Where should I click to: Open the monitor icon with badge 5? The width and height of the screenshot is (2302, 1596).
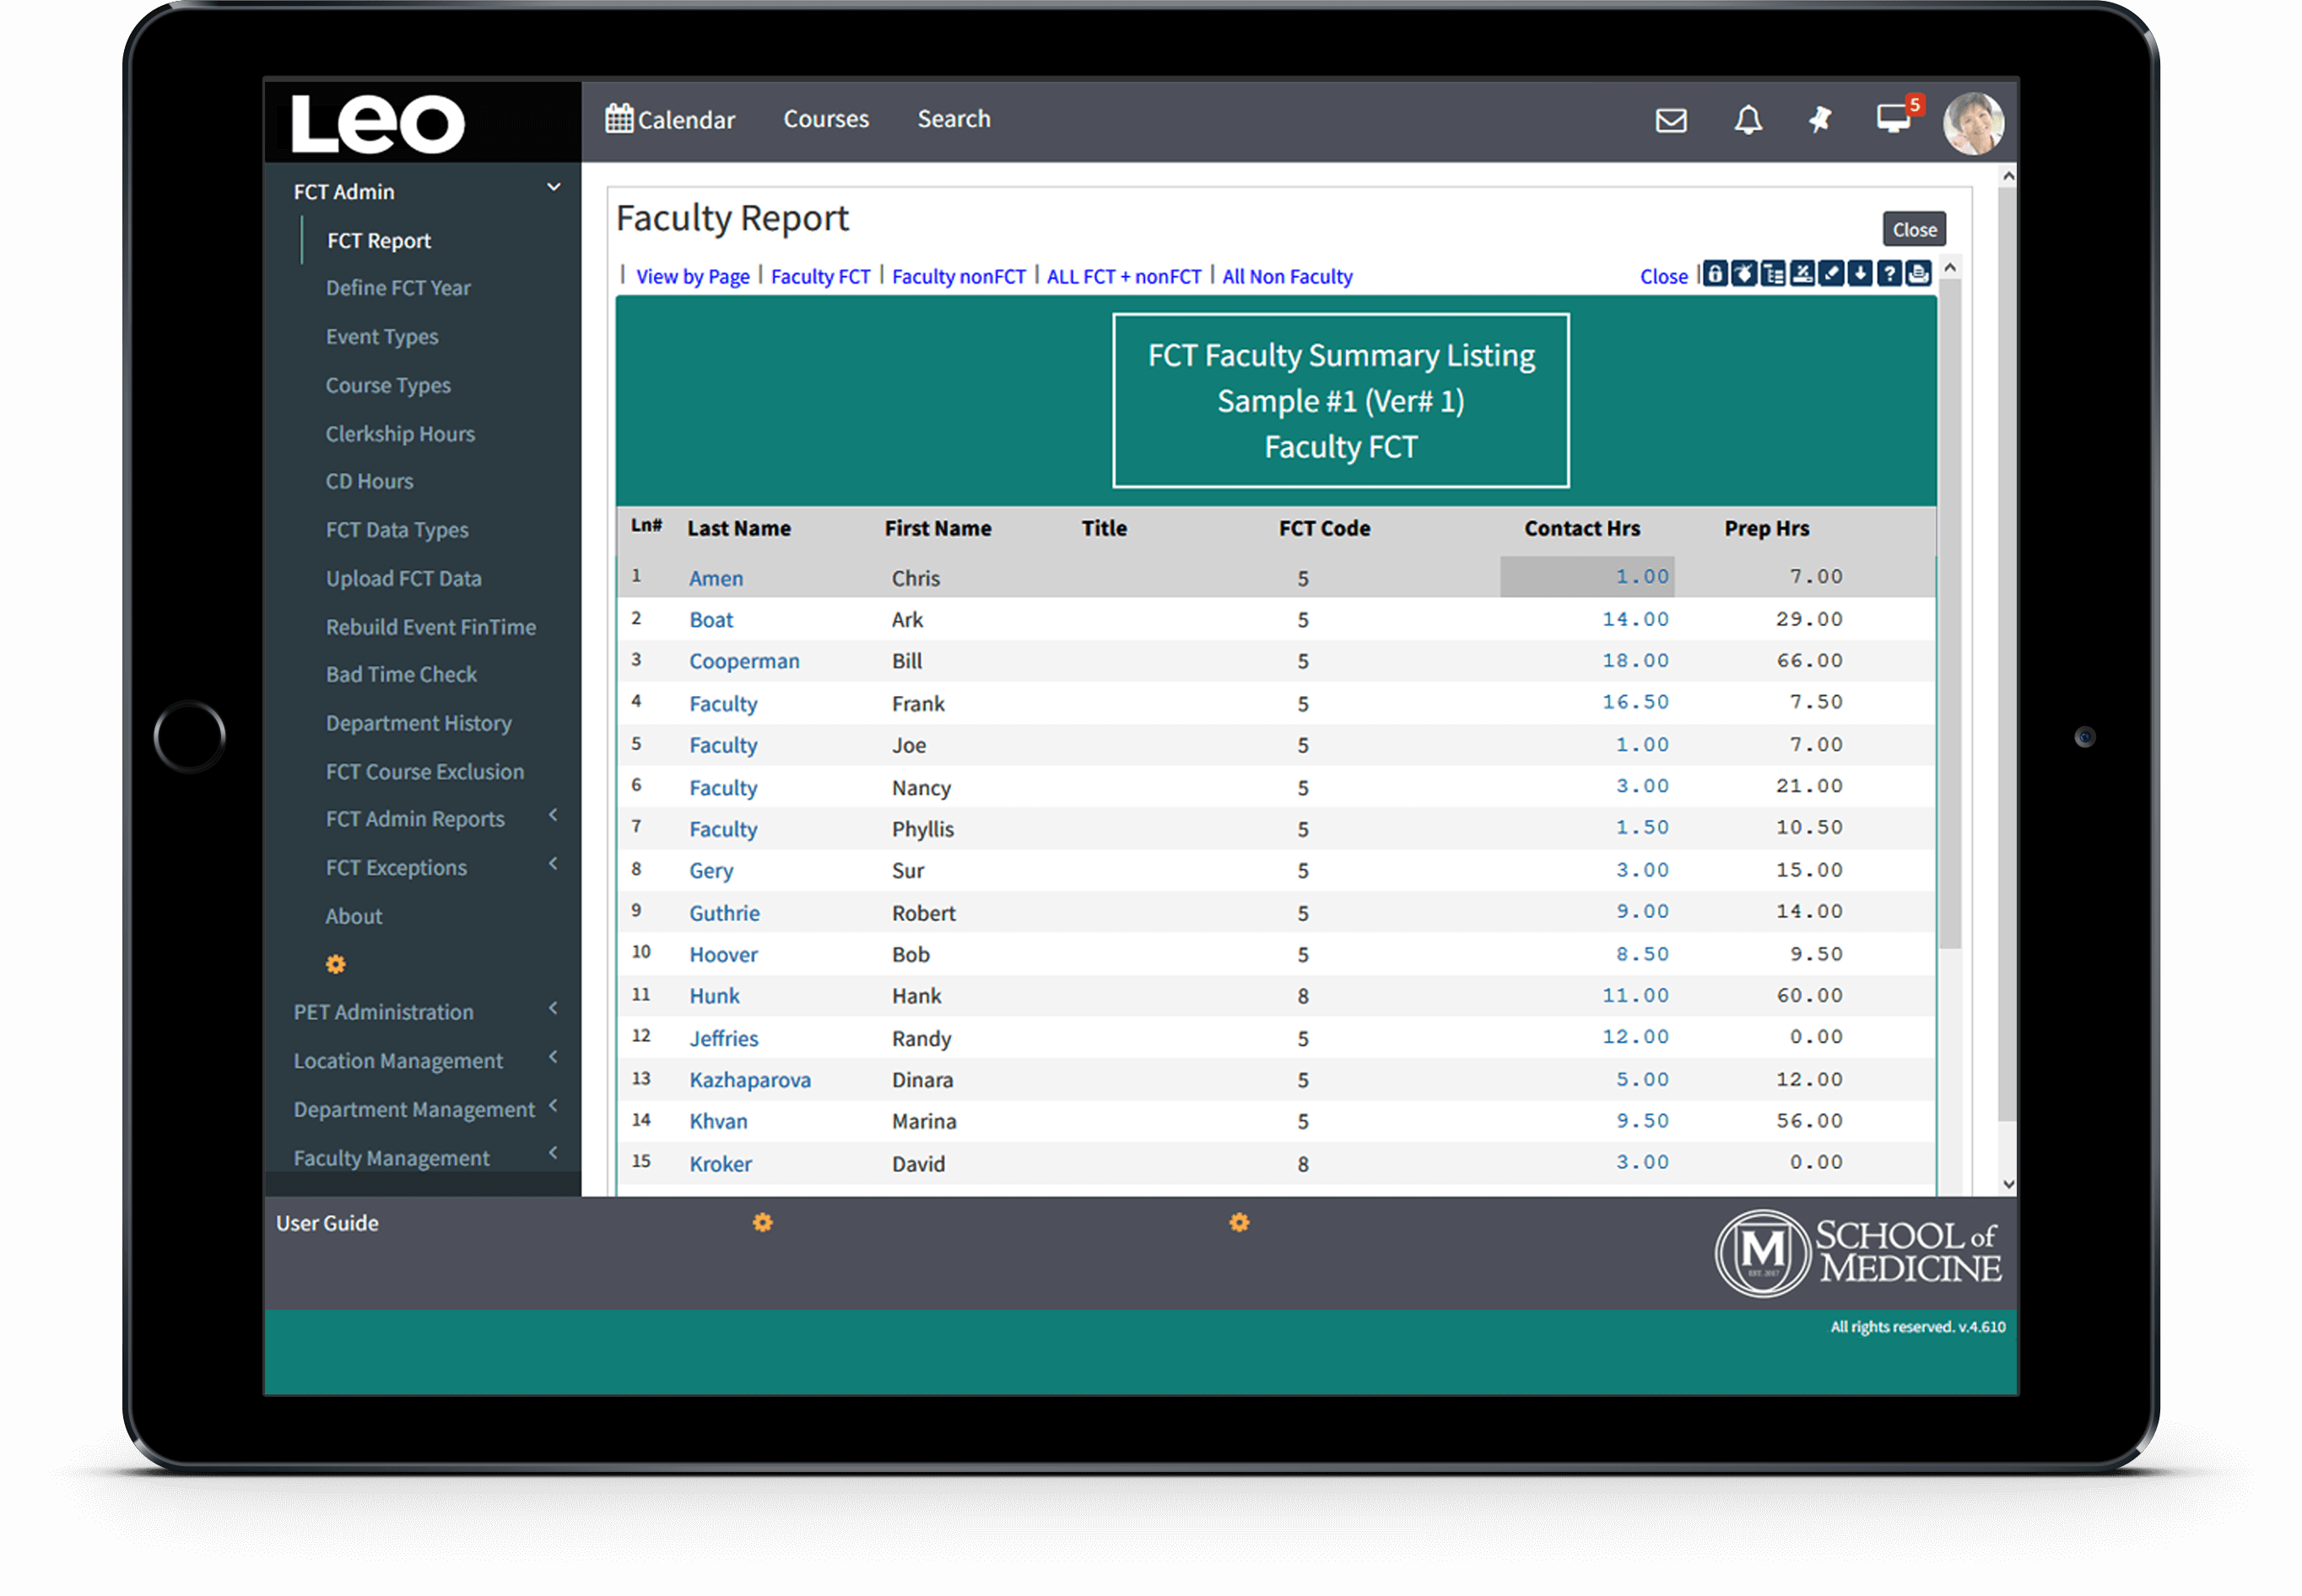[1893, 119]
